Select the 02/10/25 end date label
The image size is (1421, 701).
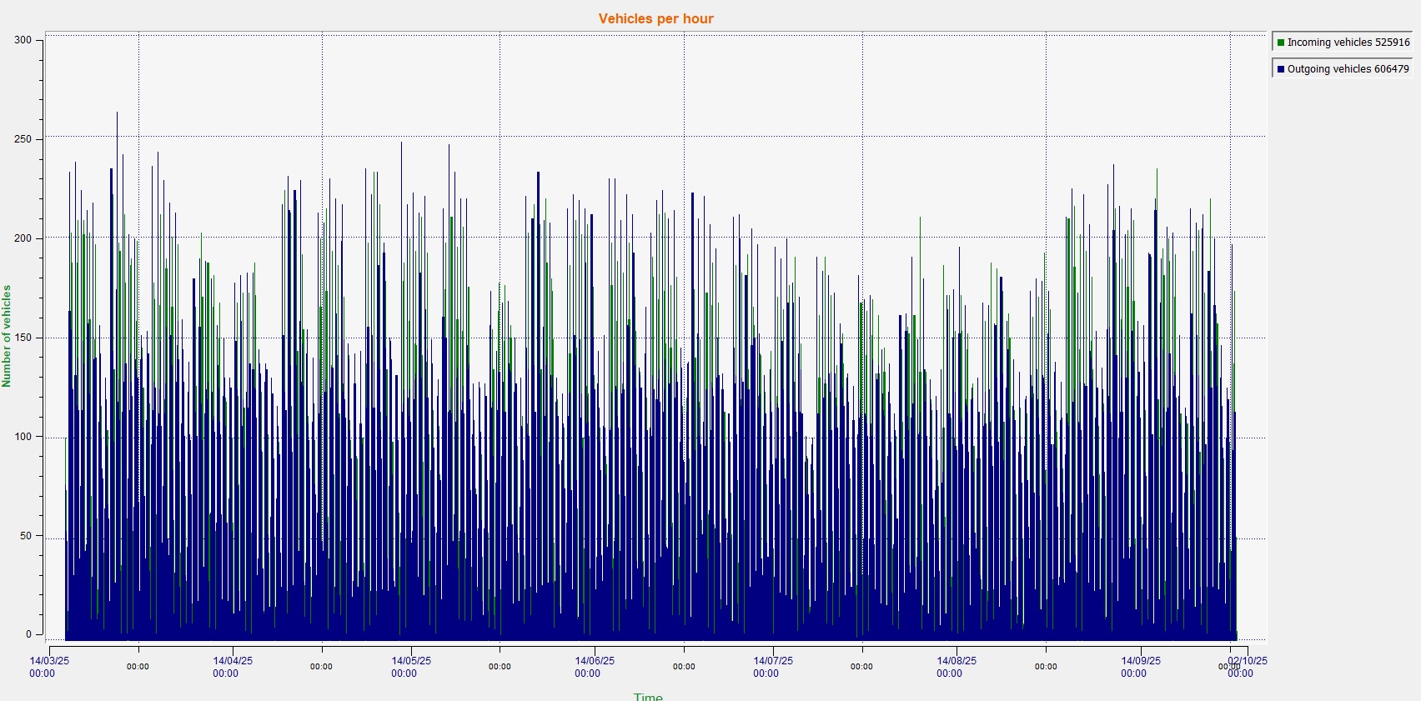(x=1248, y=661)
